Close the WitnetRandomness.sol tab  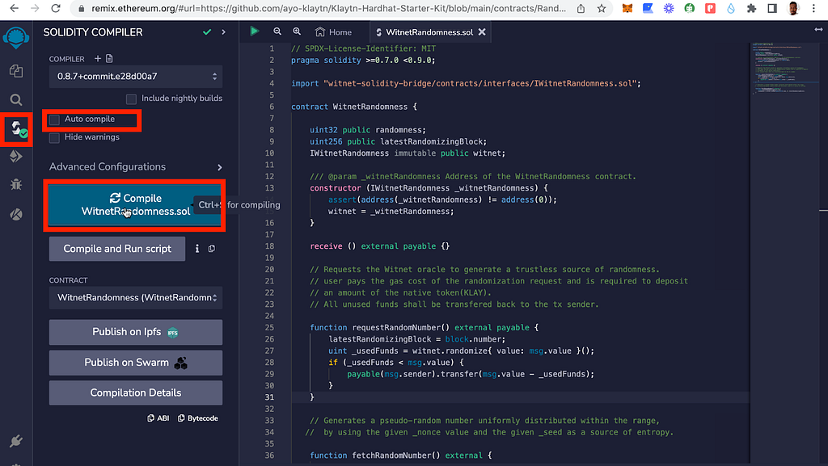pos(482,32)
